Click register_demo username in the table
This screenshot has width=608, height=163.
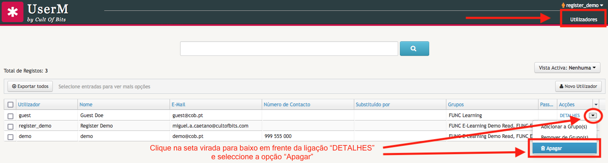35,125
